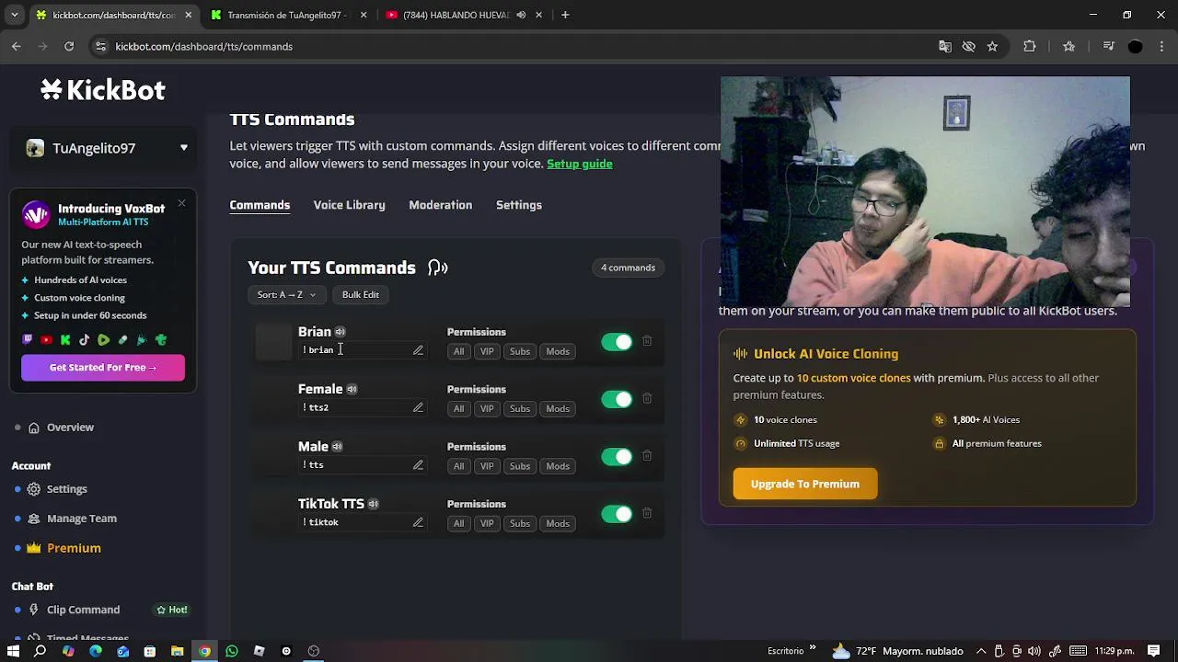Click Upgrade To Premium button
The image size is (1178, 662).
pos(805,484)
